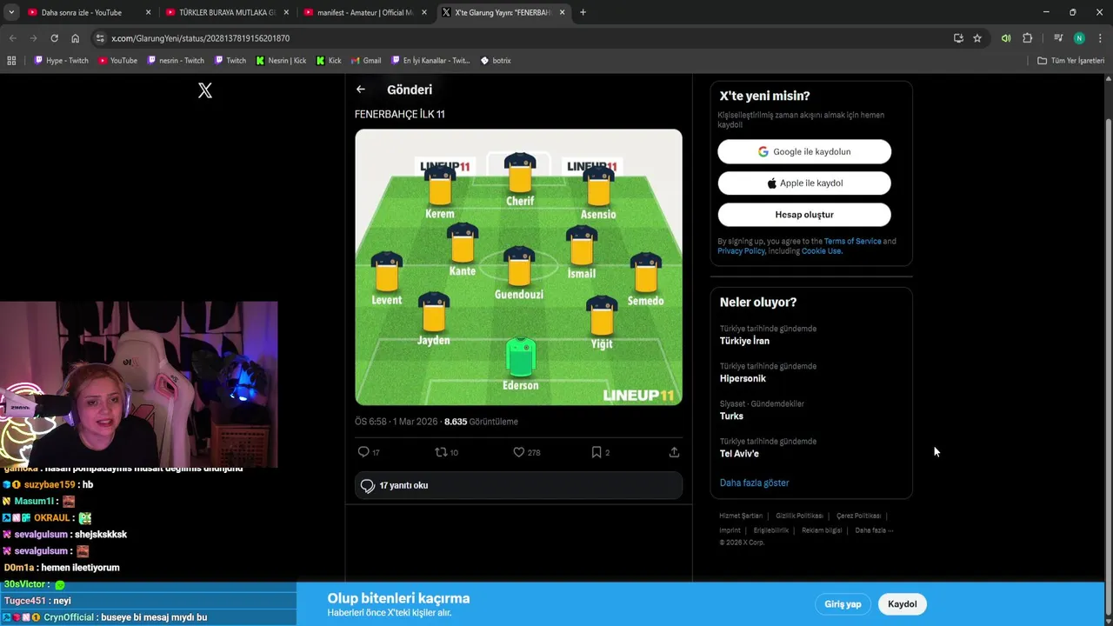Open En İyi Kanallar bookmark
Screen dimensions: 1113x626
pos(430,61)
